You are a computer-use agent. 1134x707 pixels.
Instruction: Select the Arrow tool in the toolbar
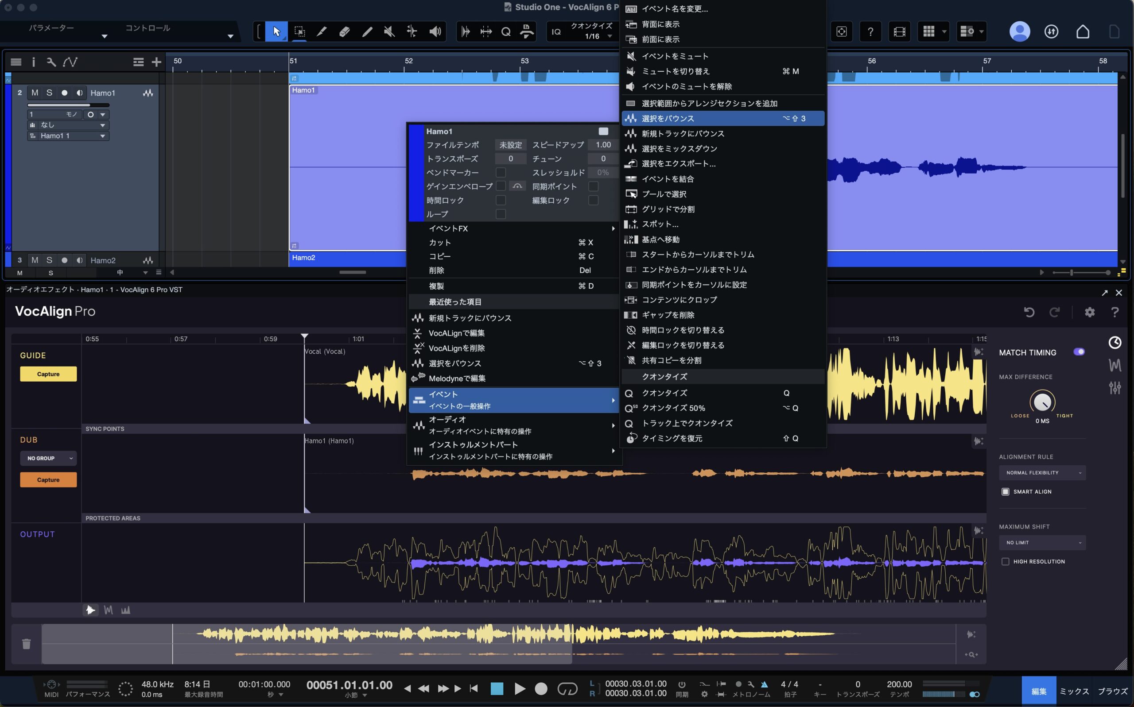276,31
